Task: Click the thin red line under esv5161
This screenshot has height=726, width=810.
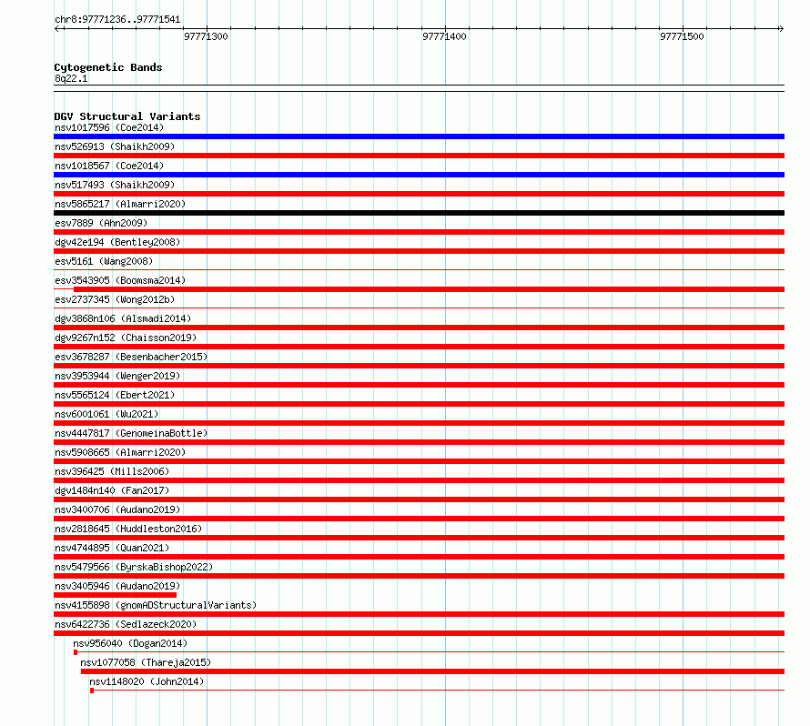Action: [x=419, y=269]
